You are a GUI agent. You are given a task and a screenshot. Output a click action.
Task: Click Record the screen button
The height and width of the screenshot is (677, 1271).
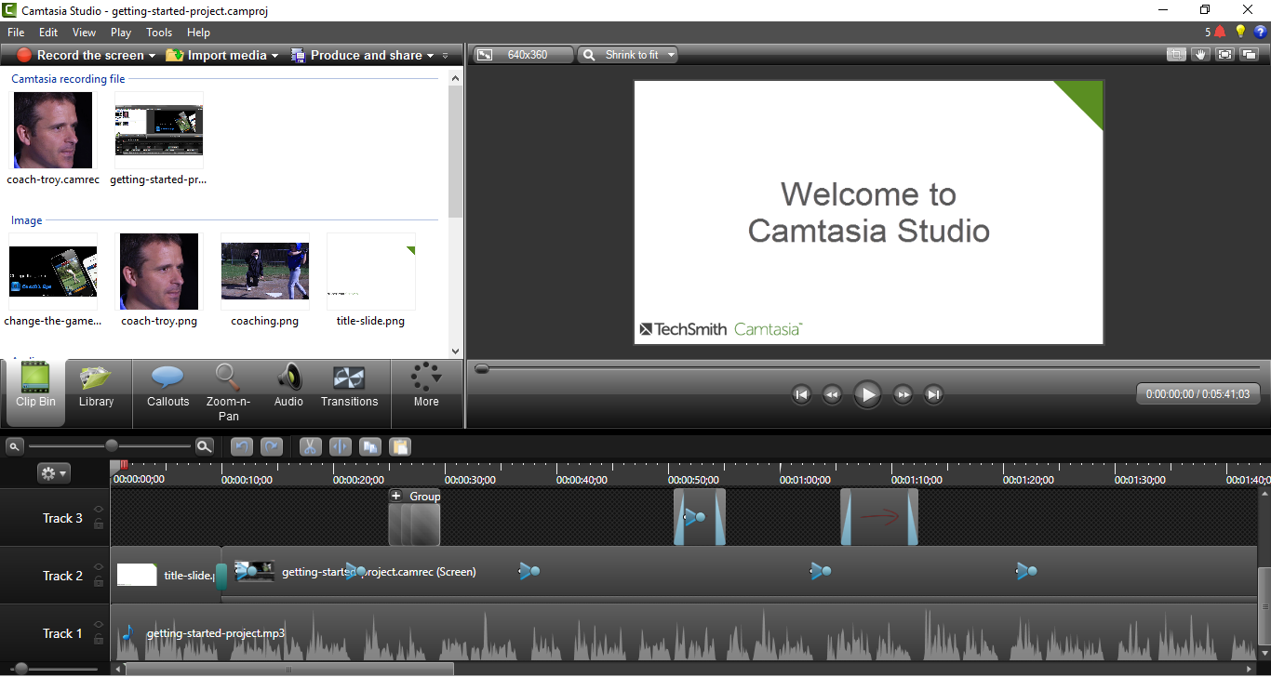point(80,55)
